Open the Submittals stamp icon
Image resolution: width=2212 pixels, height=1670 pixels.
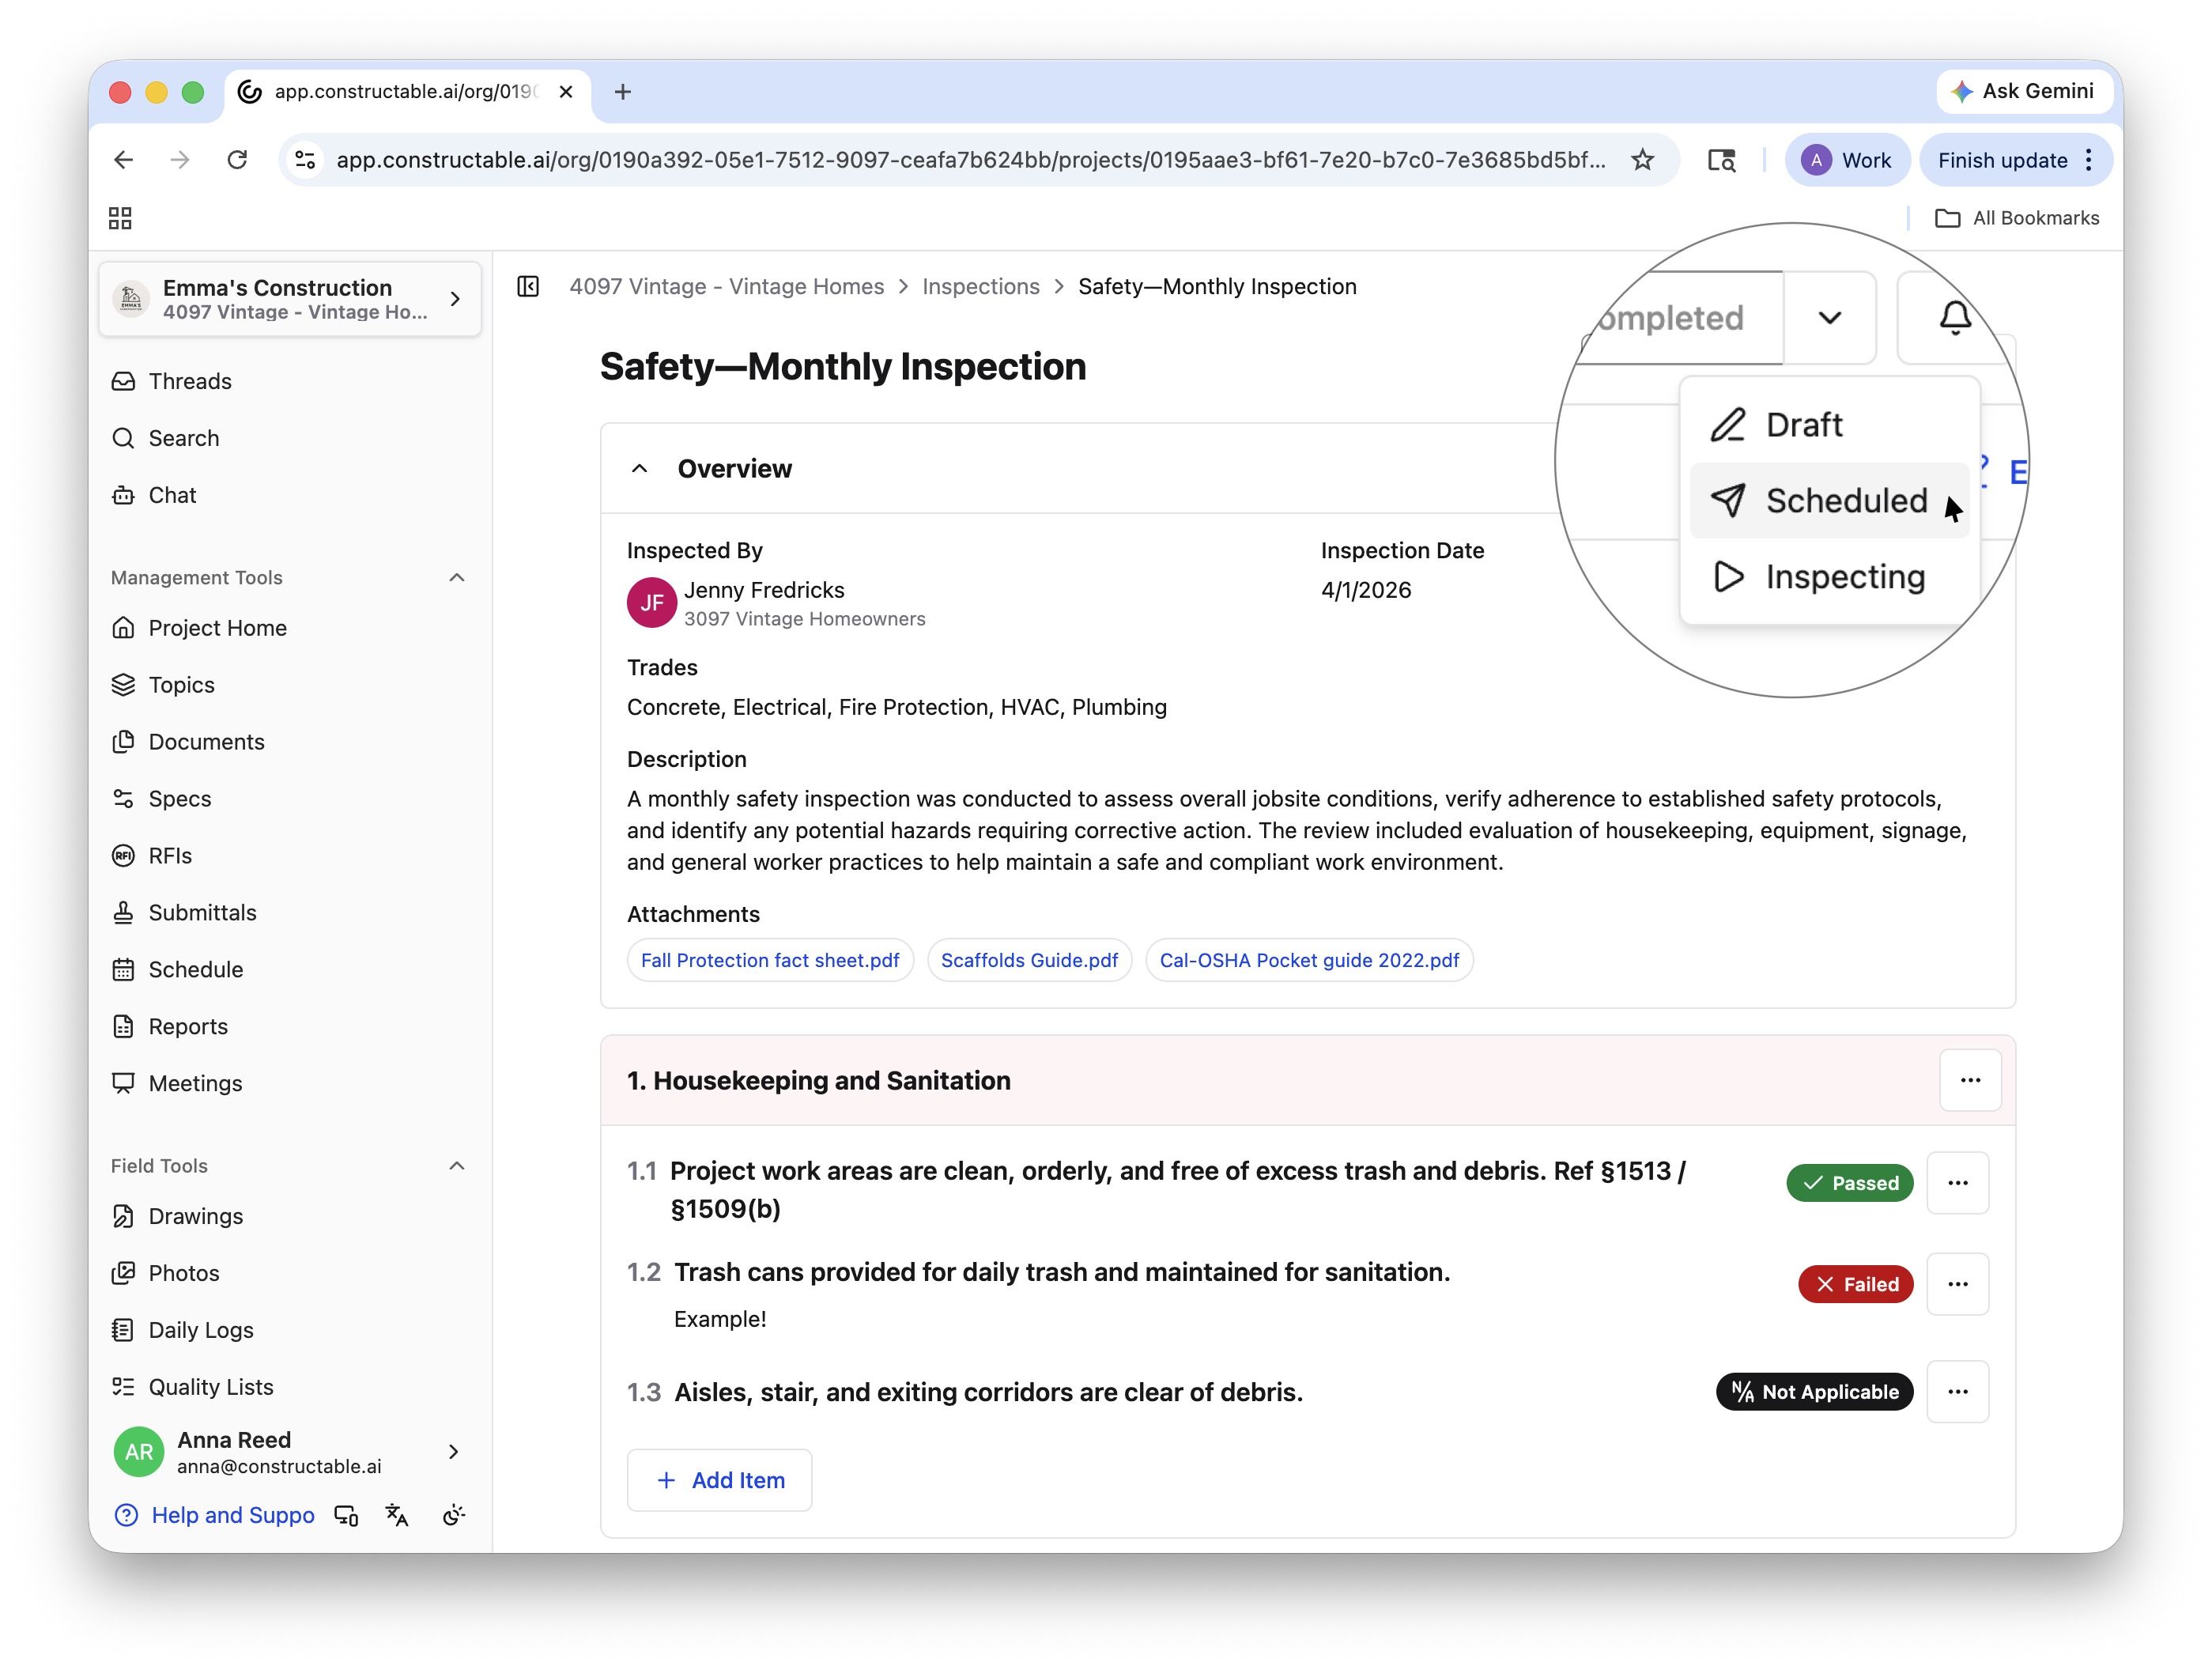(123, 913)
